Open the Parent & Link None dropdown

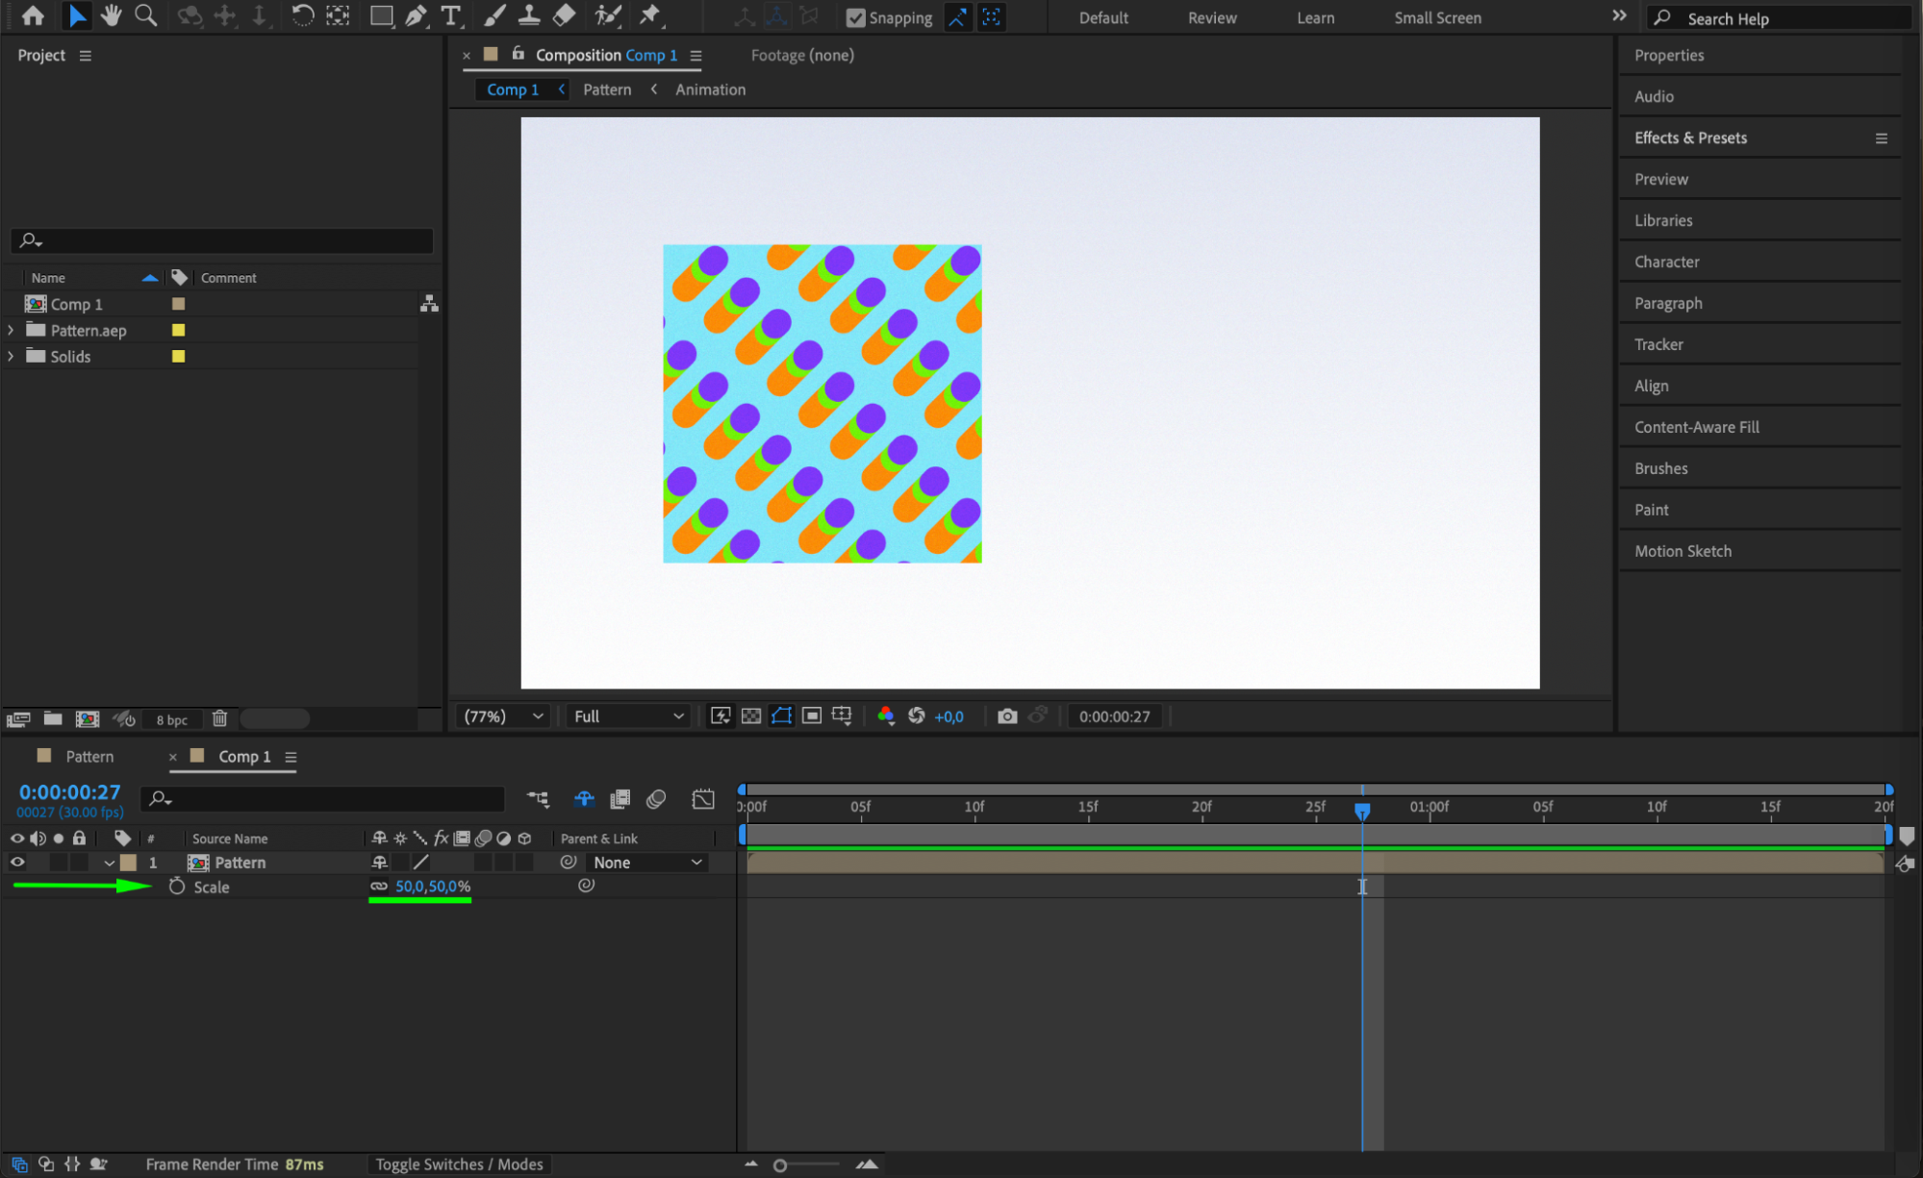tap(647, 863)
